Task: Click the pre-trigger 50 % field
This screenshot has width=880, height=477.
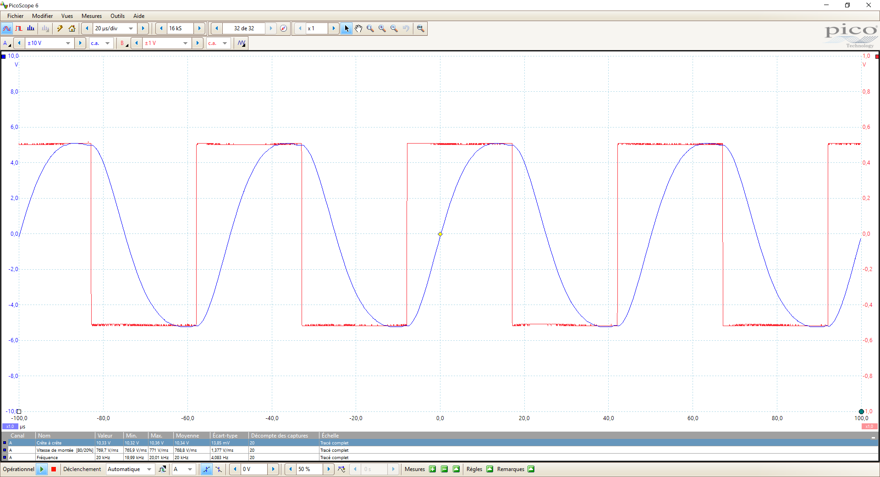Action: coord(309,469)
